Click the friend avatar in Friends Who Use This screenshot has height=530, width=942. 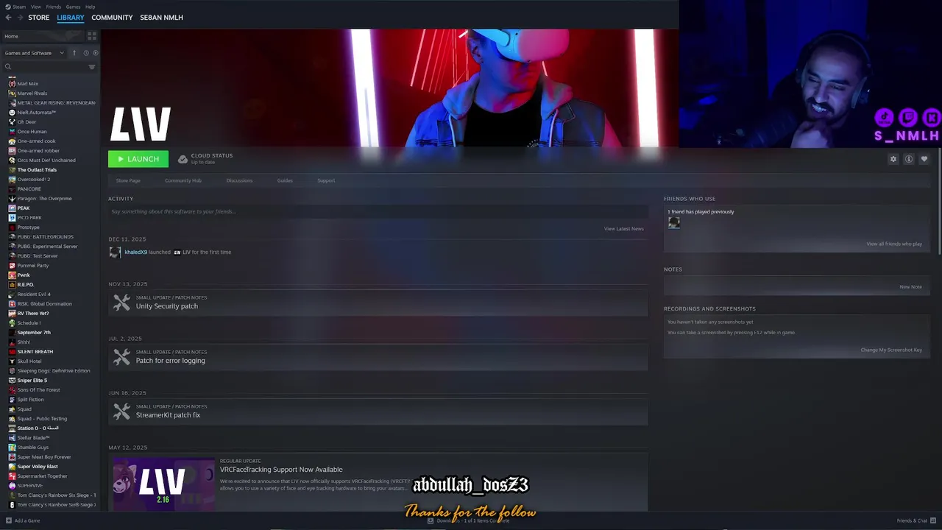(674, 223)
